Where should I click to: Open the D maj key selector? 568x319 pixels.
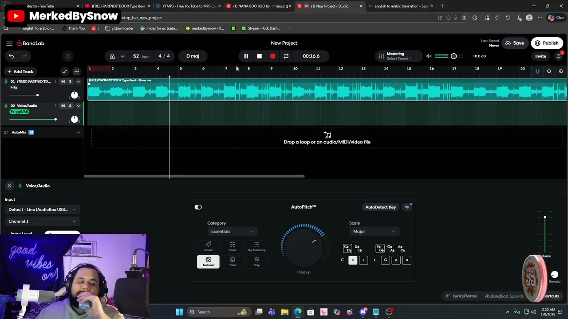(x=193, y=56)
